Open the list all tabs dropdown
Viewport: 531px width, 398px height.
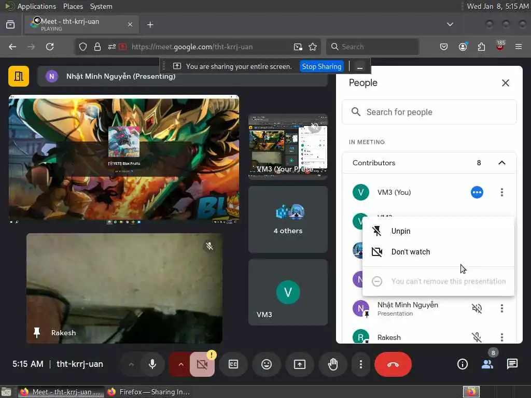click(450, 24)
